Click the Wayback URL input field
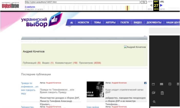Viewport: 180px width, 108px height. point(82,2)
